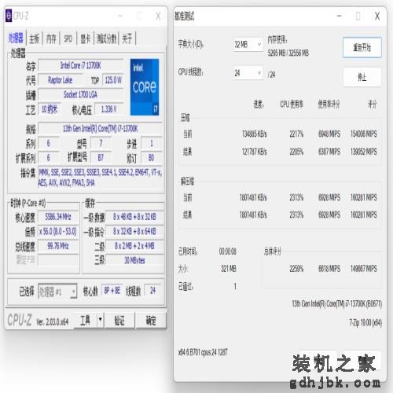Image resolution: width=393 pixels, height=393 pixels.
Task: Click the 扩展型号 value B7
Action: tap(101, 158)
